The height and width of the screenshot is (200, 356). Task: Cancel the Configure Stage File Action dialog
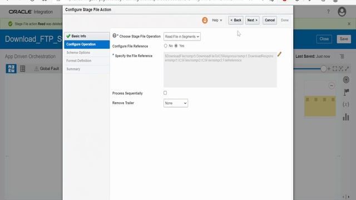click(270, 20)
